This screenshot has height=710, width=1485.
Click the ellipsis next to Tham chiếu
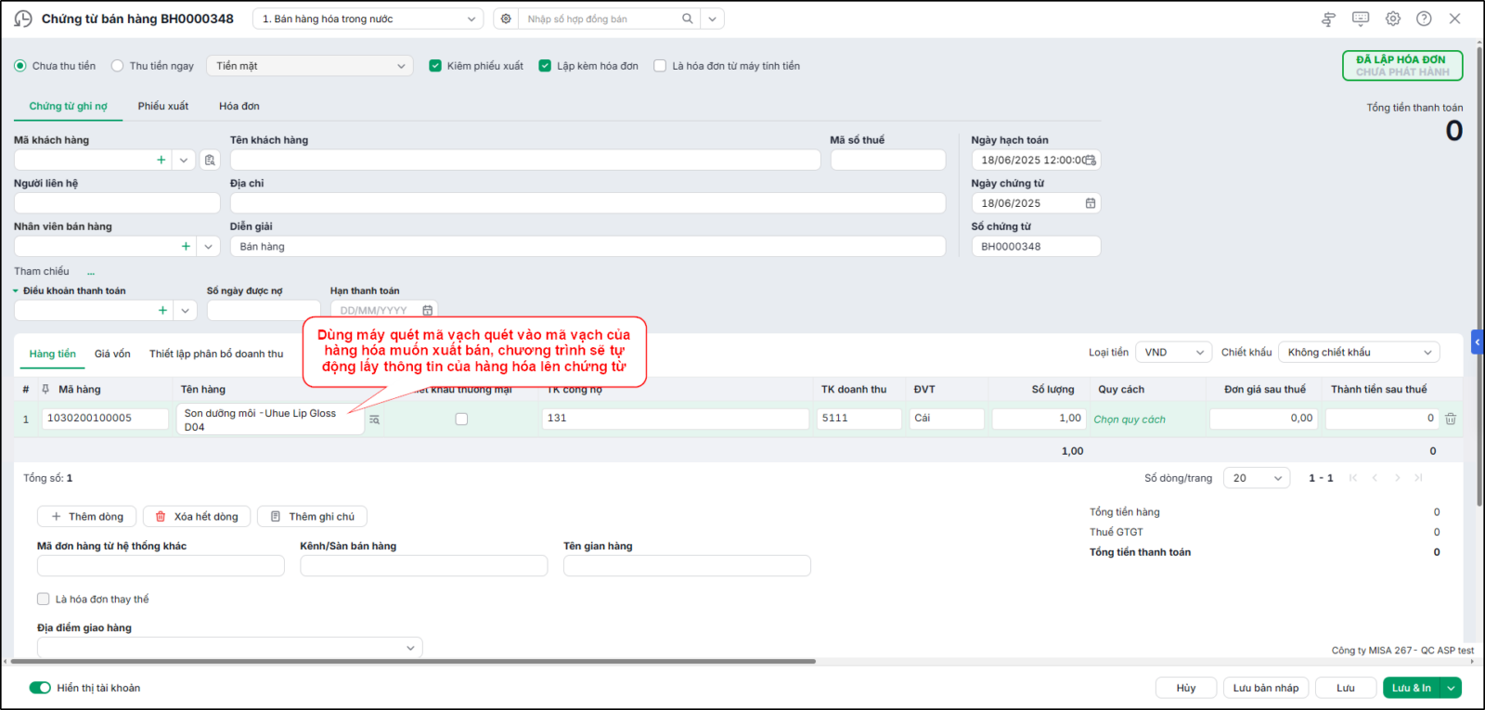pos(91,272)
